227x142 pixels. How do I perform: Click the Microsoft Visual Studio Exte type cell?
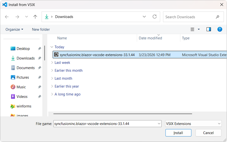[204, 55]
